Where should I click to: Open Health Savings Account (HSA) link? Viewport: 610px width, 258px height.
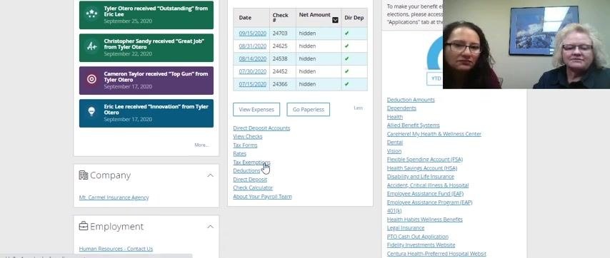(422, 168)
